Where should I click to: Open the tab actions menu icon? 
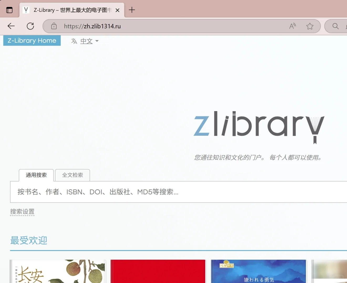[9, 10]
